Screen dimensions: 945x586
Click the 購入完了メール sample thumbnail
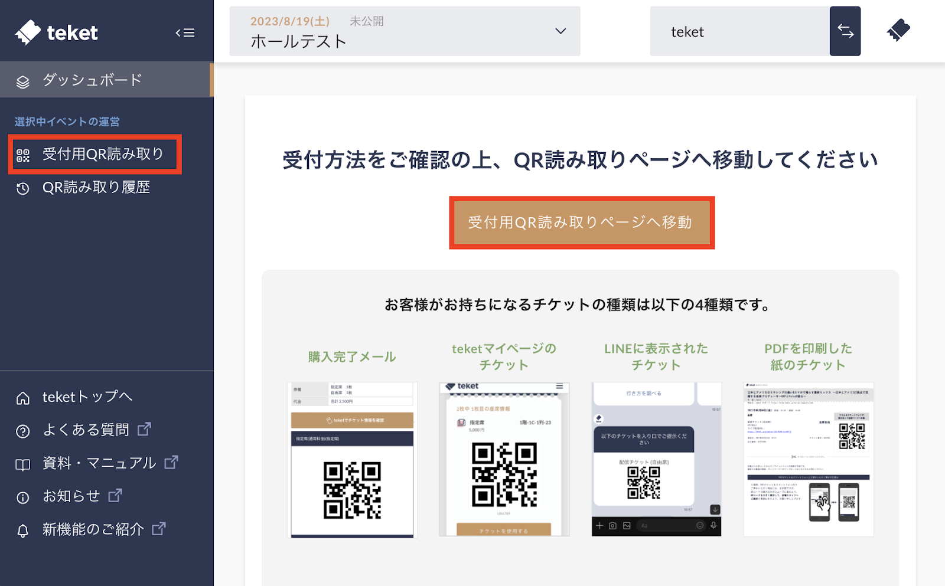click(x=352, y=460)
